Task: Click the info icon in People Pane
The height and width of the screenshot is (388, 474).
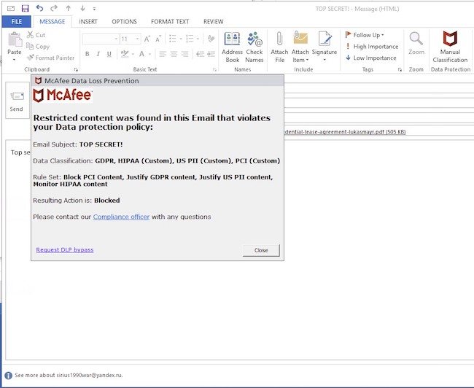Action: click(x=9, y=376)
